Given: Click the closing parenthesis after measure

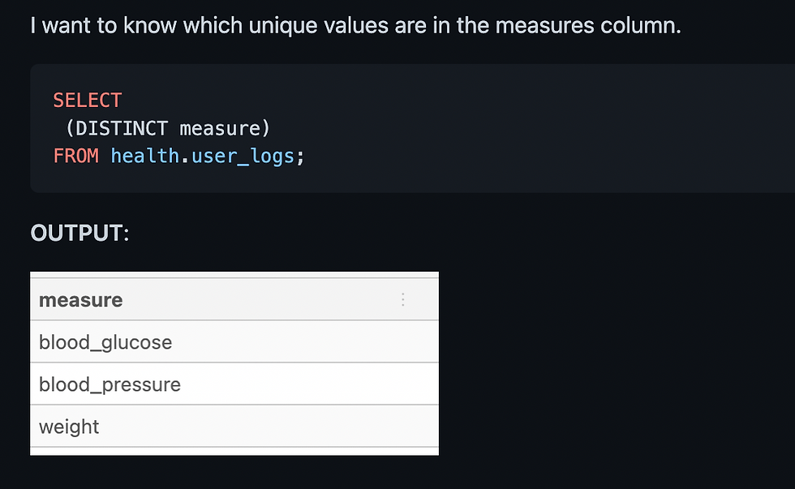Looking at the screenshot, I should coord(265,128).
